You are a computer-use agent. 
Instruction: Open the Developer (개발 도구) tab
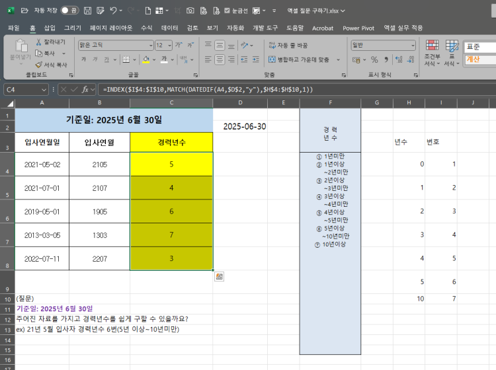pyautogui.click(x=265, y=28)
